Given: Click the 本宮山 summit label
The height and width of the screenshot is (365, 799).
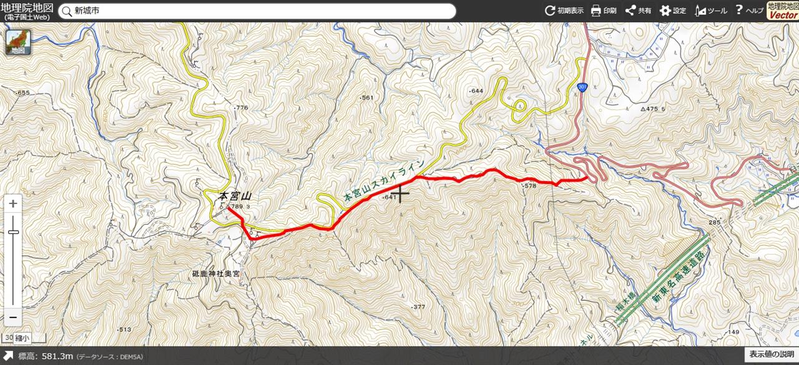Looking at the screenshot, I should point(235,196).
